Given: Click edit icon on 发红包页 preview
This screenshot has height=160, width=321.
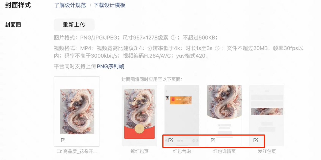Looking at the screenshot, I should 255,140.
